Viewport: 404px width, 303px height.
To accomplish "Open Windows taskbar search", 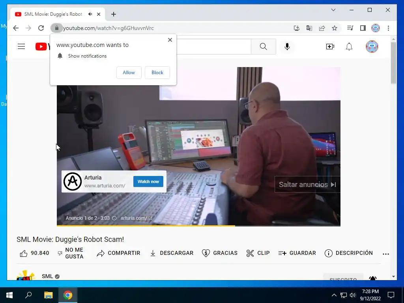I will 28,295.
